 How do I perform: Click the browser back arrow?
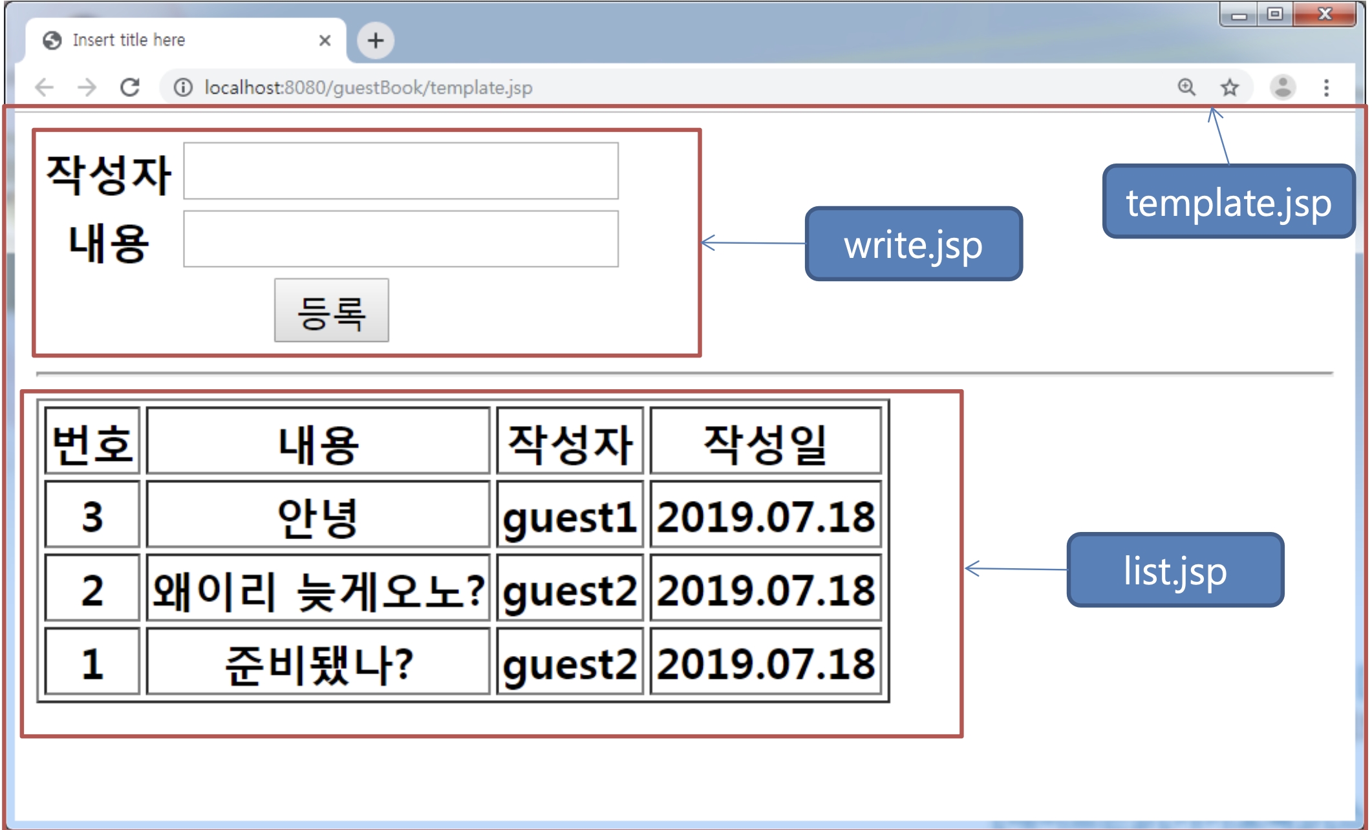(x=44, y=87)
